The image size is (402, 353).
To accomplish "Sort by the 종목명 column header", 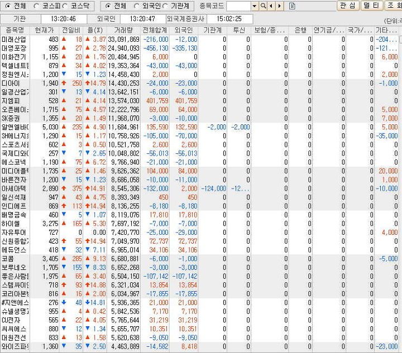I will tap(15, 30).
